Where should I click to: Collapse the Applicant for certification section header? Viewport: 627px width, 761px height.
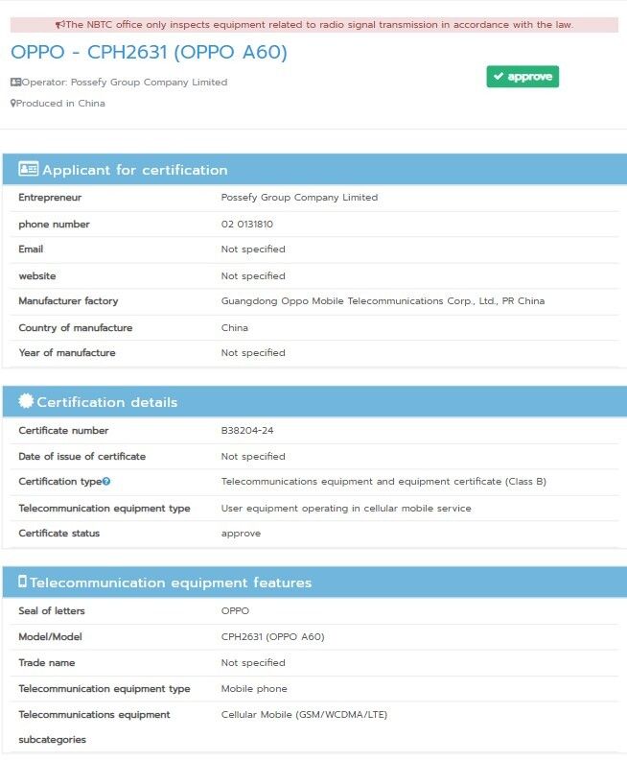coord(313,170)
